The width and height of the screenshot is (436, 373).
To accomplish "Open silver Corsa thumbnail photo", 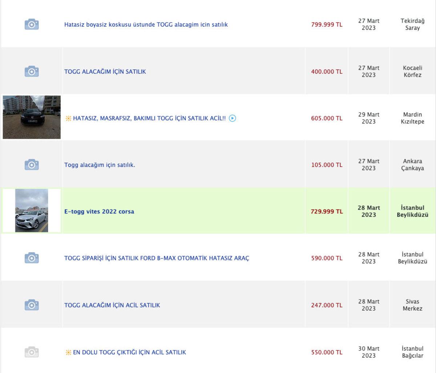I will pos(32,211).
